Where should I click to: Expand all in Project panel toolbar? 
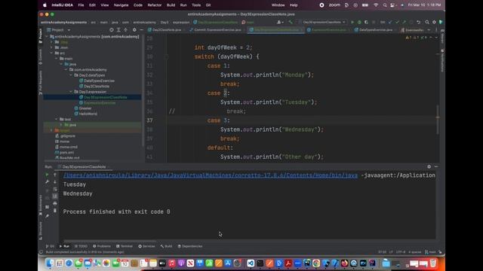pos(118,30)
